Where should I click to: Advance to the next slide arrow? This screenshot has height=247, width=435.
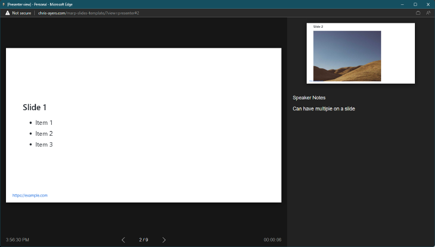(164, 240)
